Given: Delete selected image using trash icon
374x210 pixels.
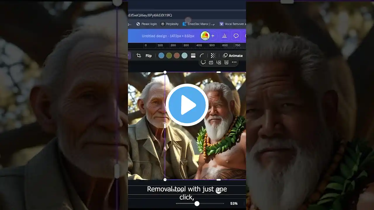Looking at the screenshot, I should [x=226, y=62].
